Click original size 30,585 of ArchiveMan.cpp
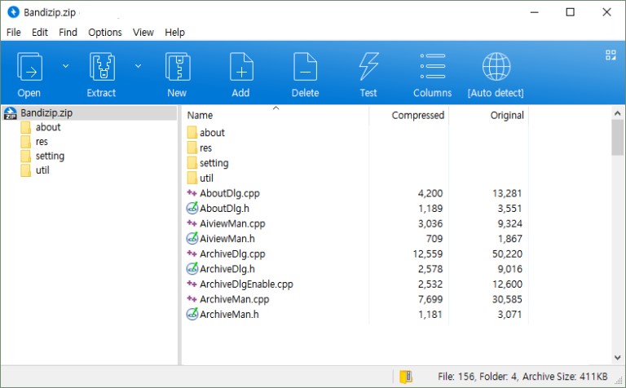The image size is (626, 388). click(507, 299)
